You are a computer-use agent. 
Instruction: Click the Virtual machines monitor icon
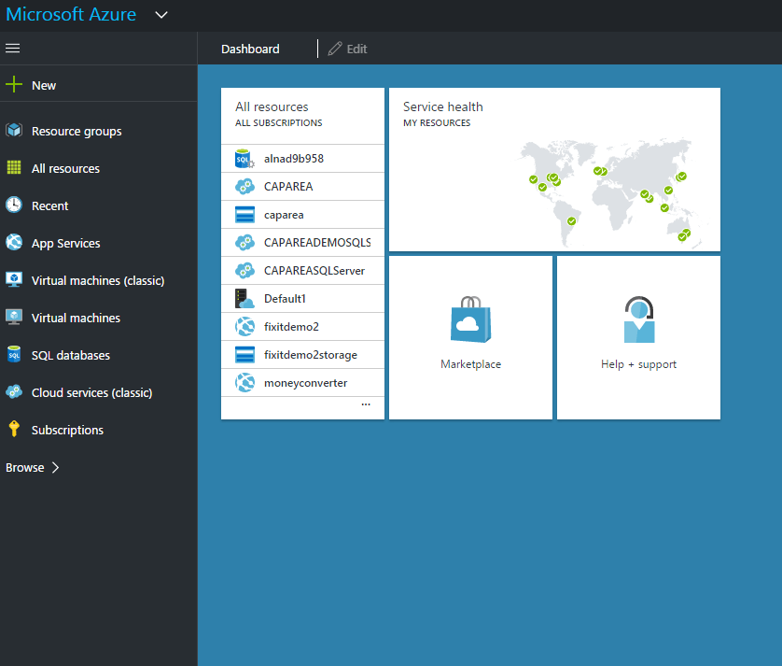click(14, 317)
